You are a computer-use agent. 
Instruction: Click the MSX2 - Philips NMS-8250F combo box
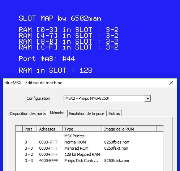(x=107, y=98)
